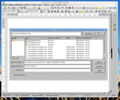The width and height of the screenshot is (120, 100).
Task: Click the Aide button
Action: 99,71
